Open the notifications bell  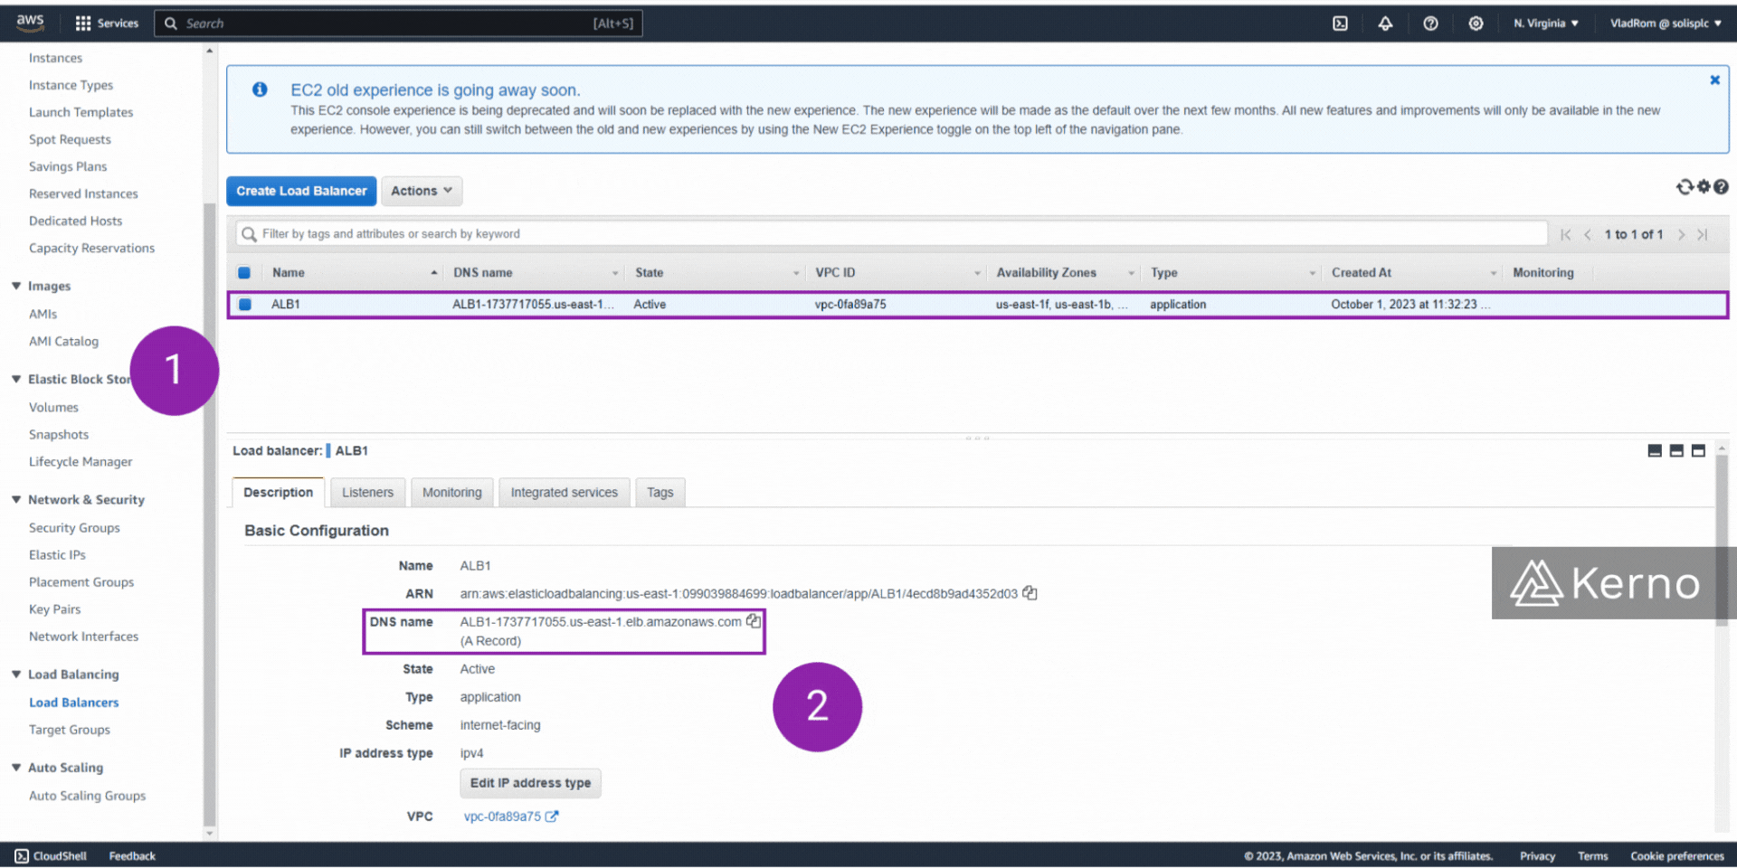[1385, 24]
